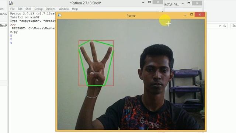Click the shell output value 4
This screenshot has height=133, width=236.
point(11,43)
